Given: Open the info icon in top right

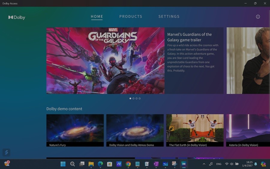Looking at the screenshot, I should click(258, 17).
